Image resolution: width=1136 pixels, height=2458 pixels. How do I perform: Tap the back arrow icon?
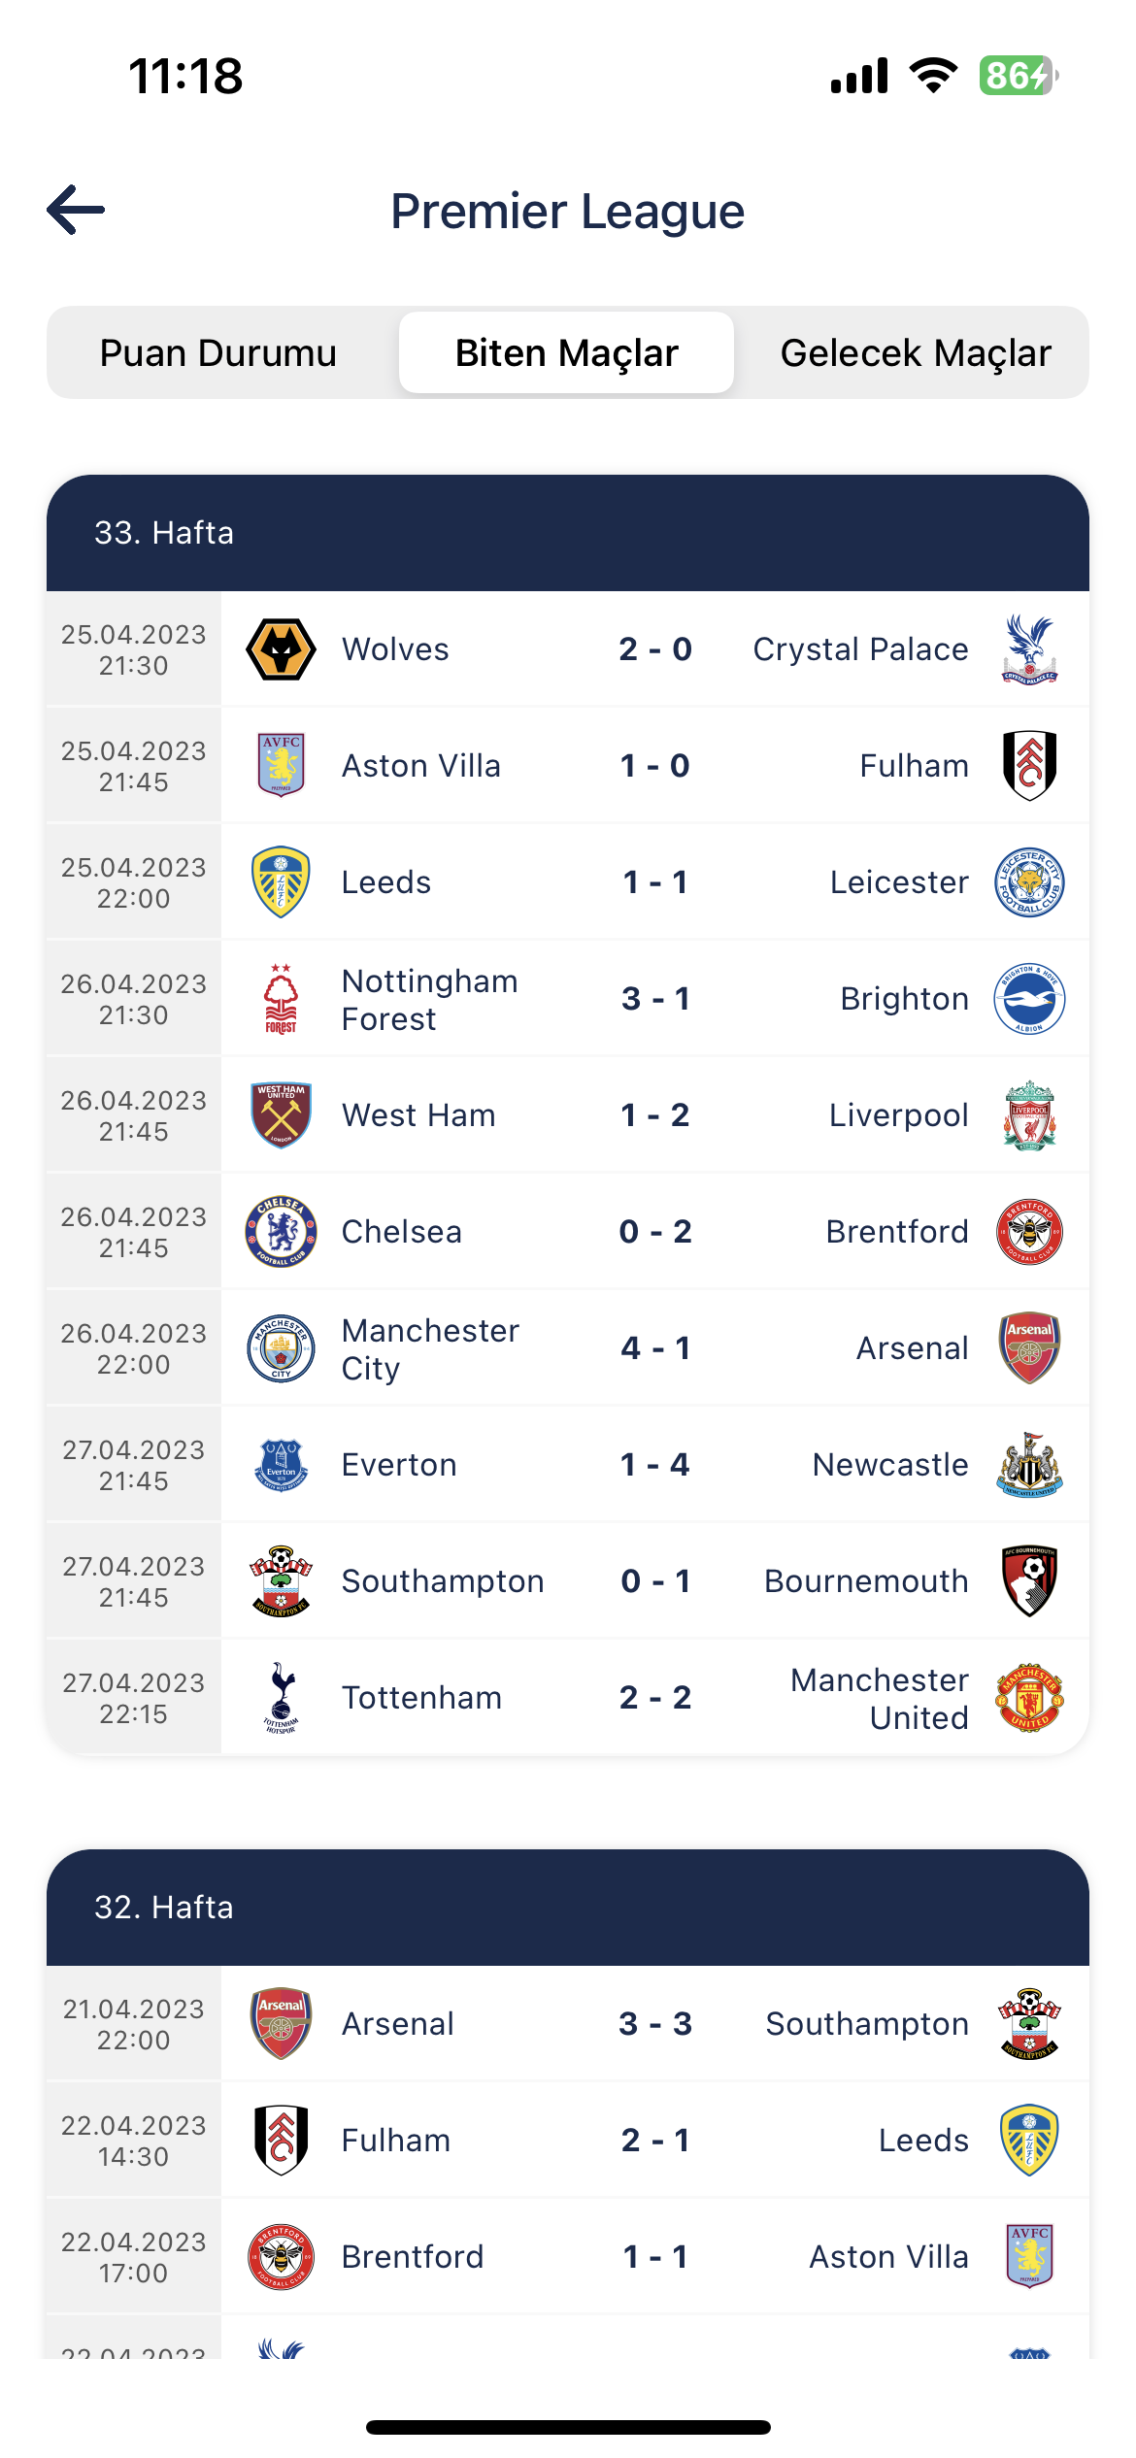(x=76, y=210)
